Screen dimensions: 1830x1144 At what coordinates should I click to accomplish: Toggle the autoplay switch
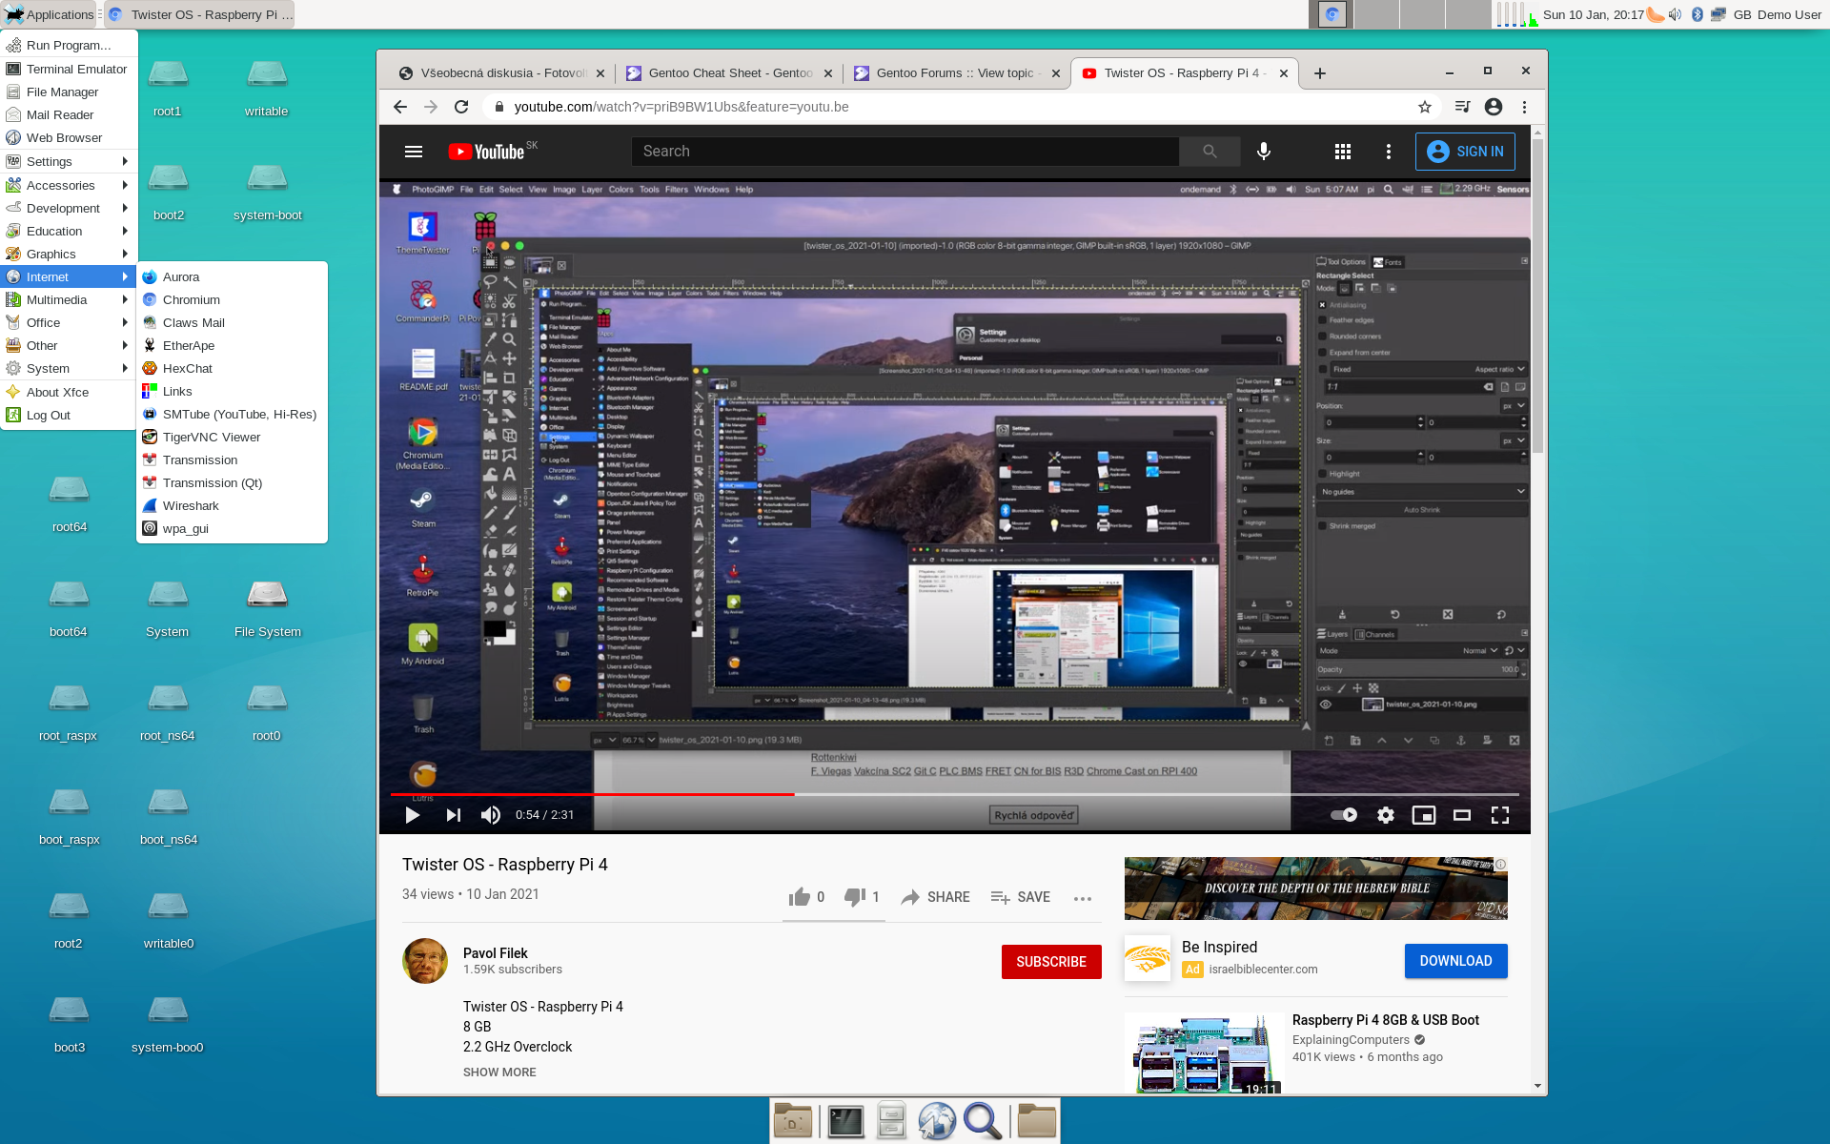(x=1344, y=815)
